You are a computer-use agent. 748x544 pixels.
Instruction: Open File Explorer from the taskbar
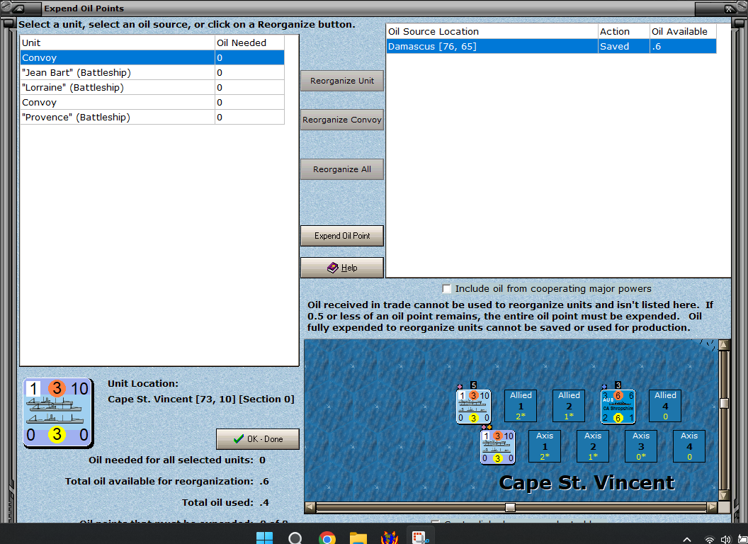click(358, 538)
